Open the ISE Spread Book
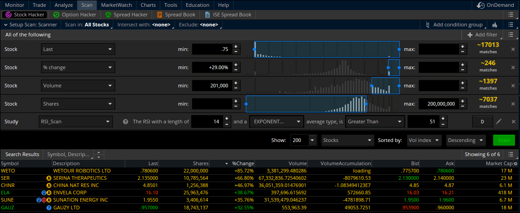This screenshot has height=213, width=520. [228, 15]
